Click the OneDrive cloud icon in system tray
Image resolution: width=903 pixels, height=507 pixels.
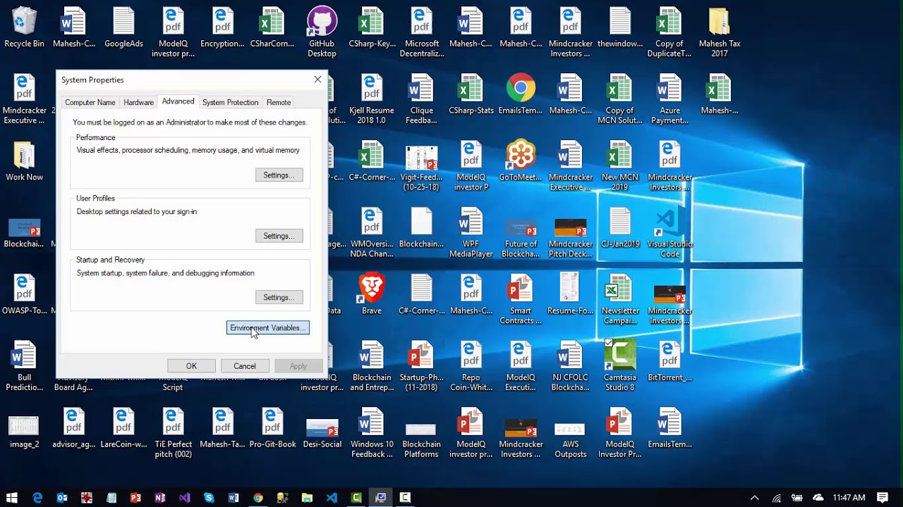pyautogui.click(x=818, y=498)
